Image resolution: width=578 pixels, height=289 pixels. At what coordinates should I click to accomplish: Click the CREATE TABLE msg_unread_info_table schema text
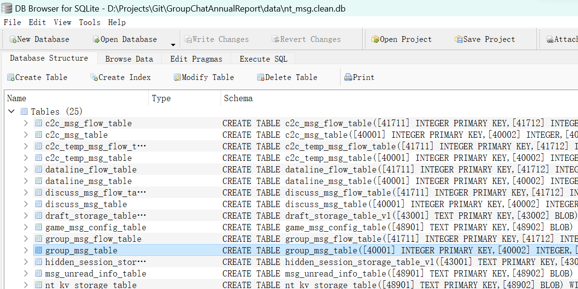tap(397, 274)
